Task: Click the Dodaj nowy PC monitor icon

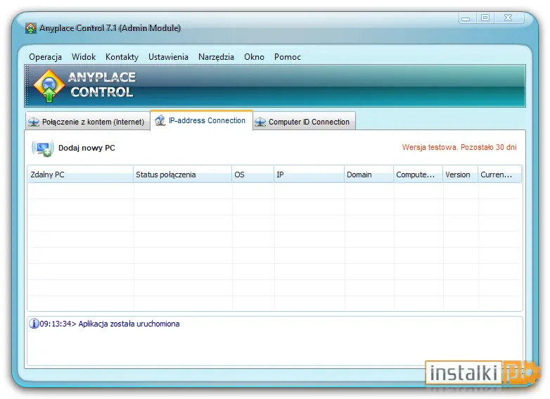Action: 43,148
